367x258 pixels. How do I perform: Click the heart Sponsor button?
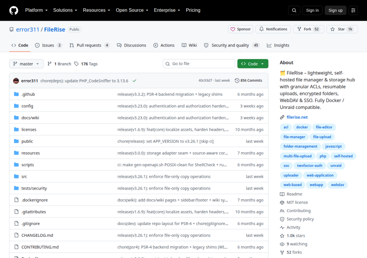click(x=240, y=29)
